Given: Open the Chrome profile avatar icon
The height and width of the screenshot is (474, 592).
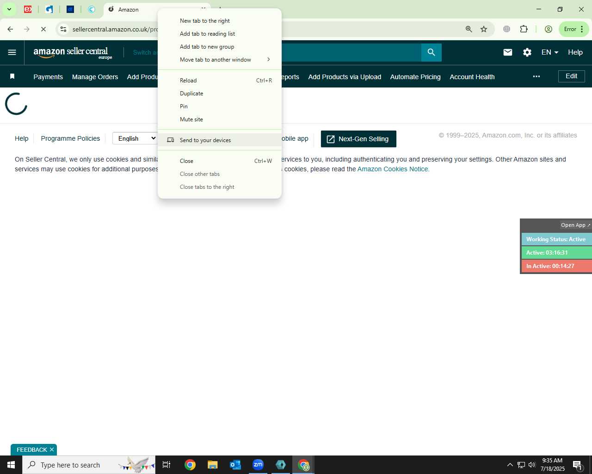Looking at the screenshot, I should click(x=549, y=29).
